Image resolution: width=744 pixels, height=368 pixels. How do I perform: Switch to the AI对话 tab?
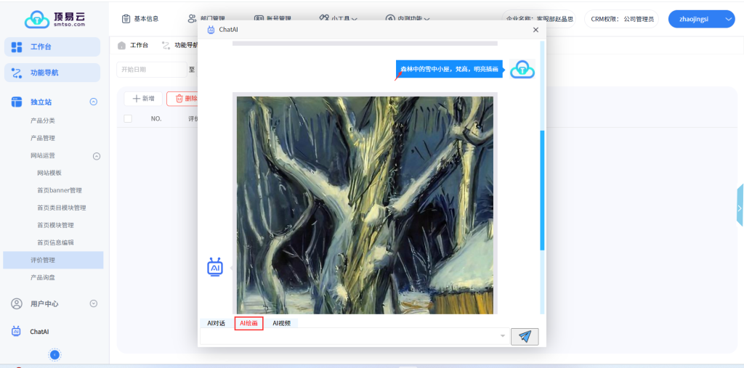pos(216,323)
